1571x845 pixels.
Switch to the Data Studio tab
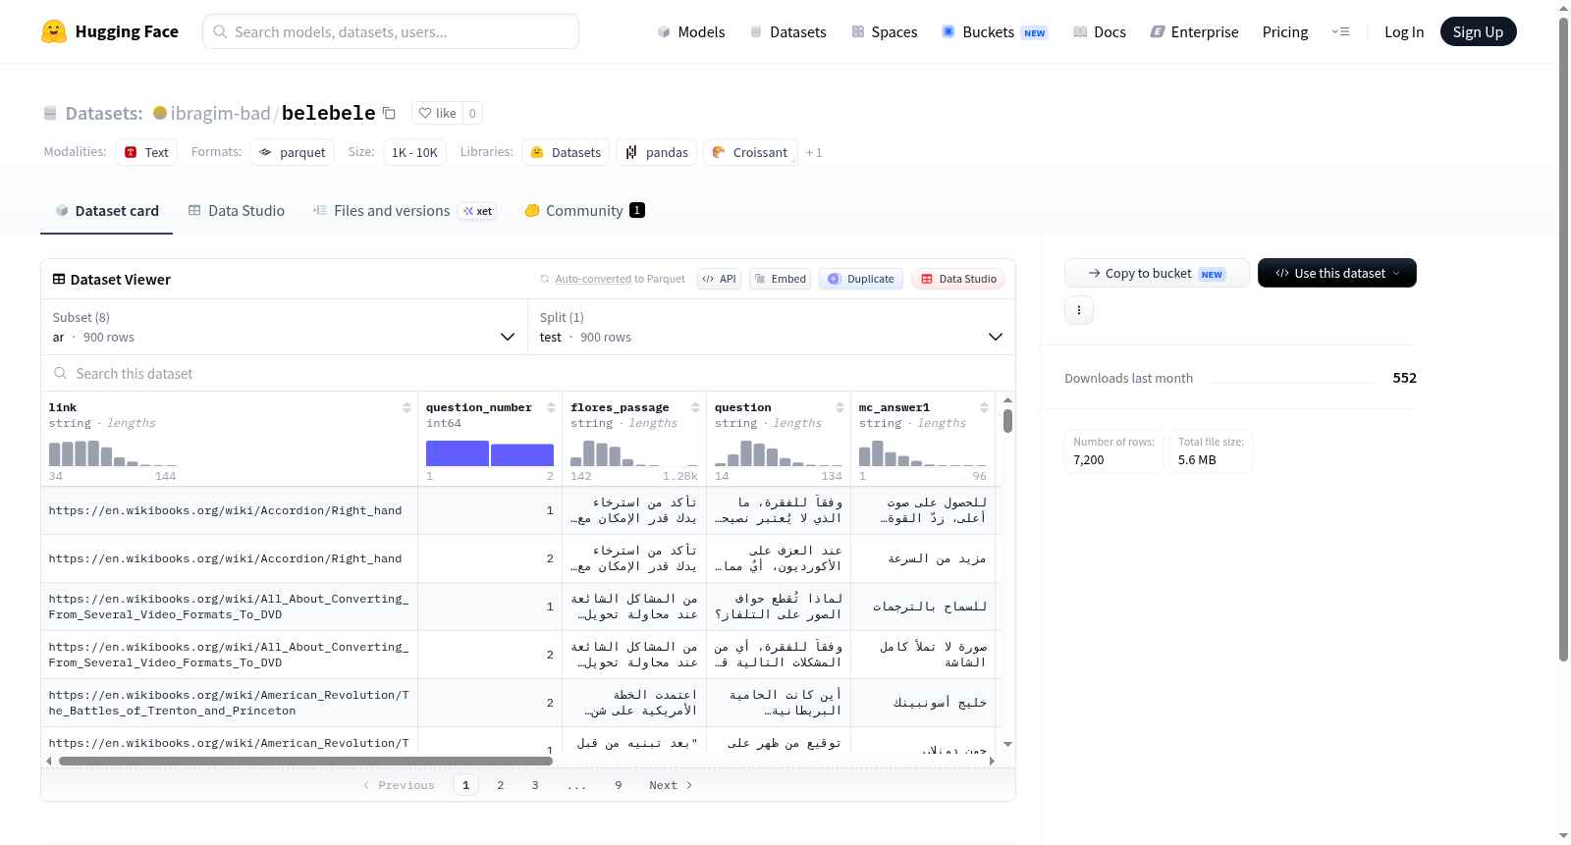(237, 211)
